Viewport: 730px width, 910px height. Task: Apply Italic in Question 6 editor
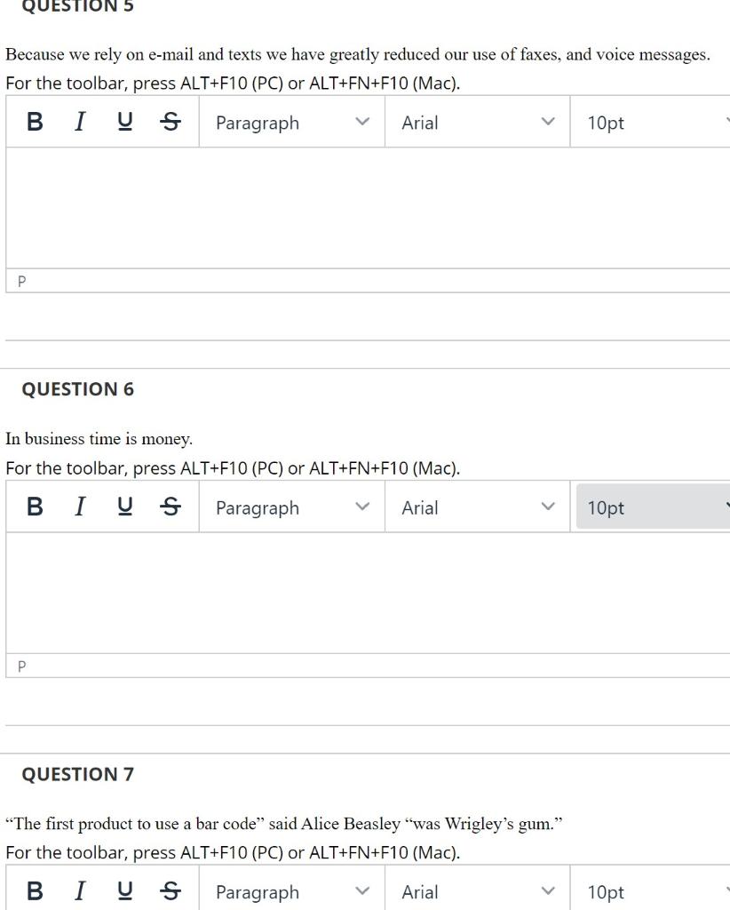click(x=80, y=507)
